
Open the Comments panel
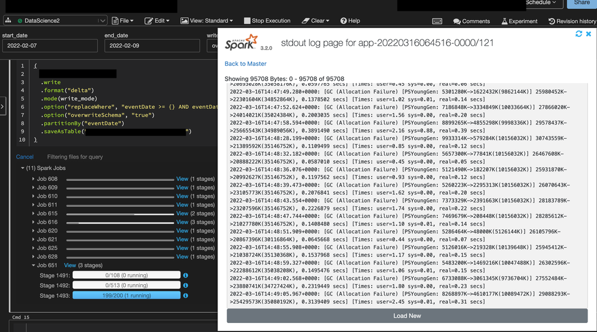(x=472, y=21)
